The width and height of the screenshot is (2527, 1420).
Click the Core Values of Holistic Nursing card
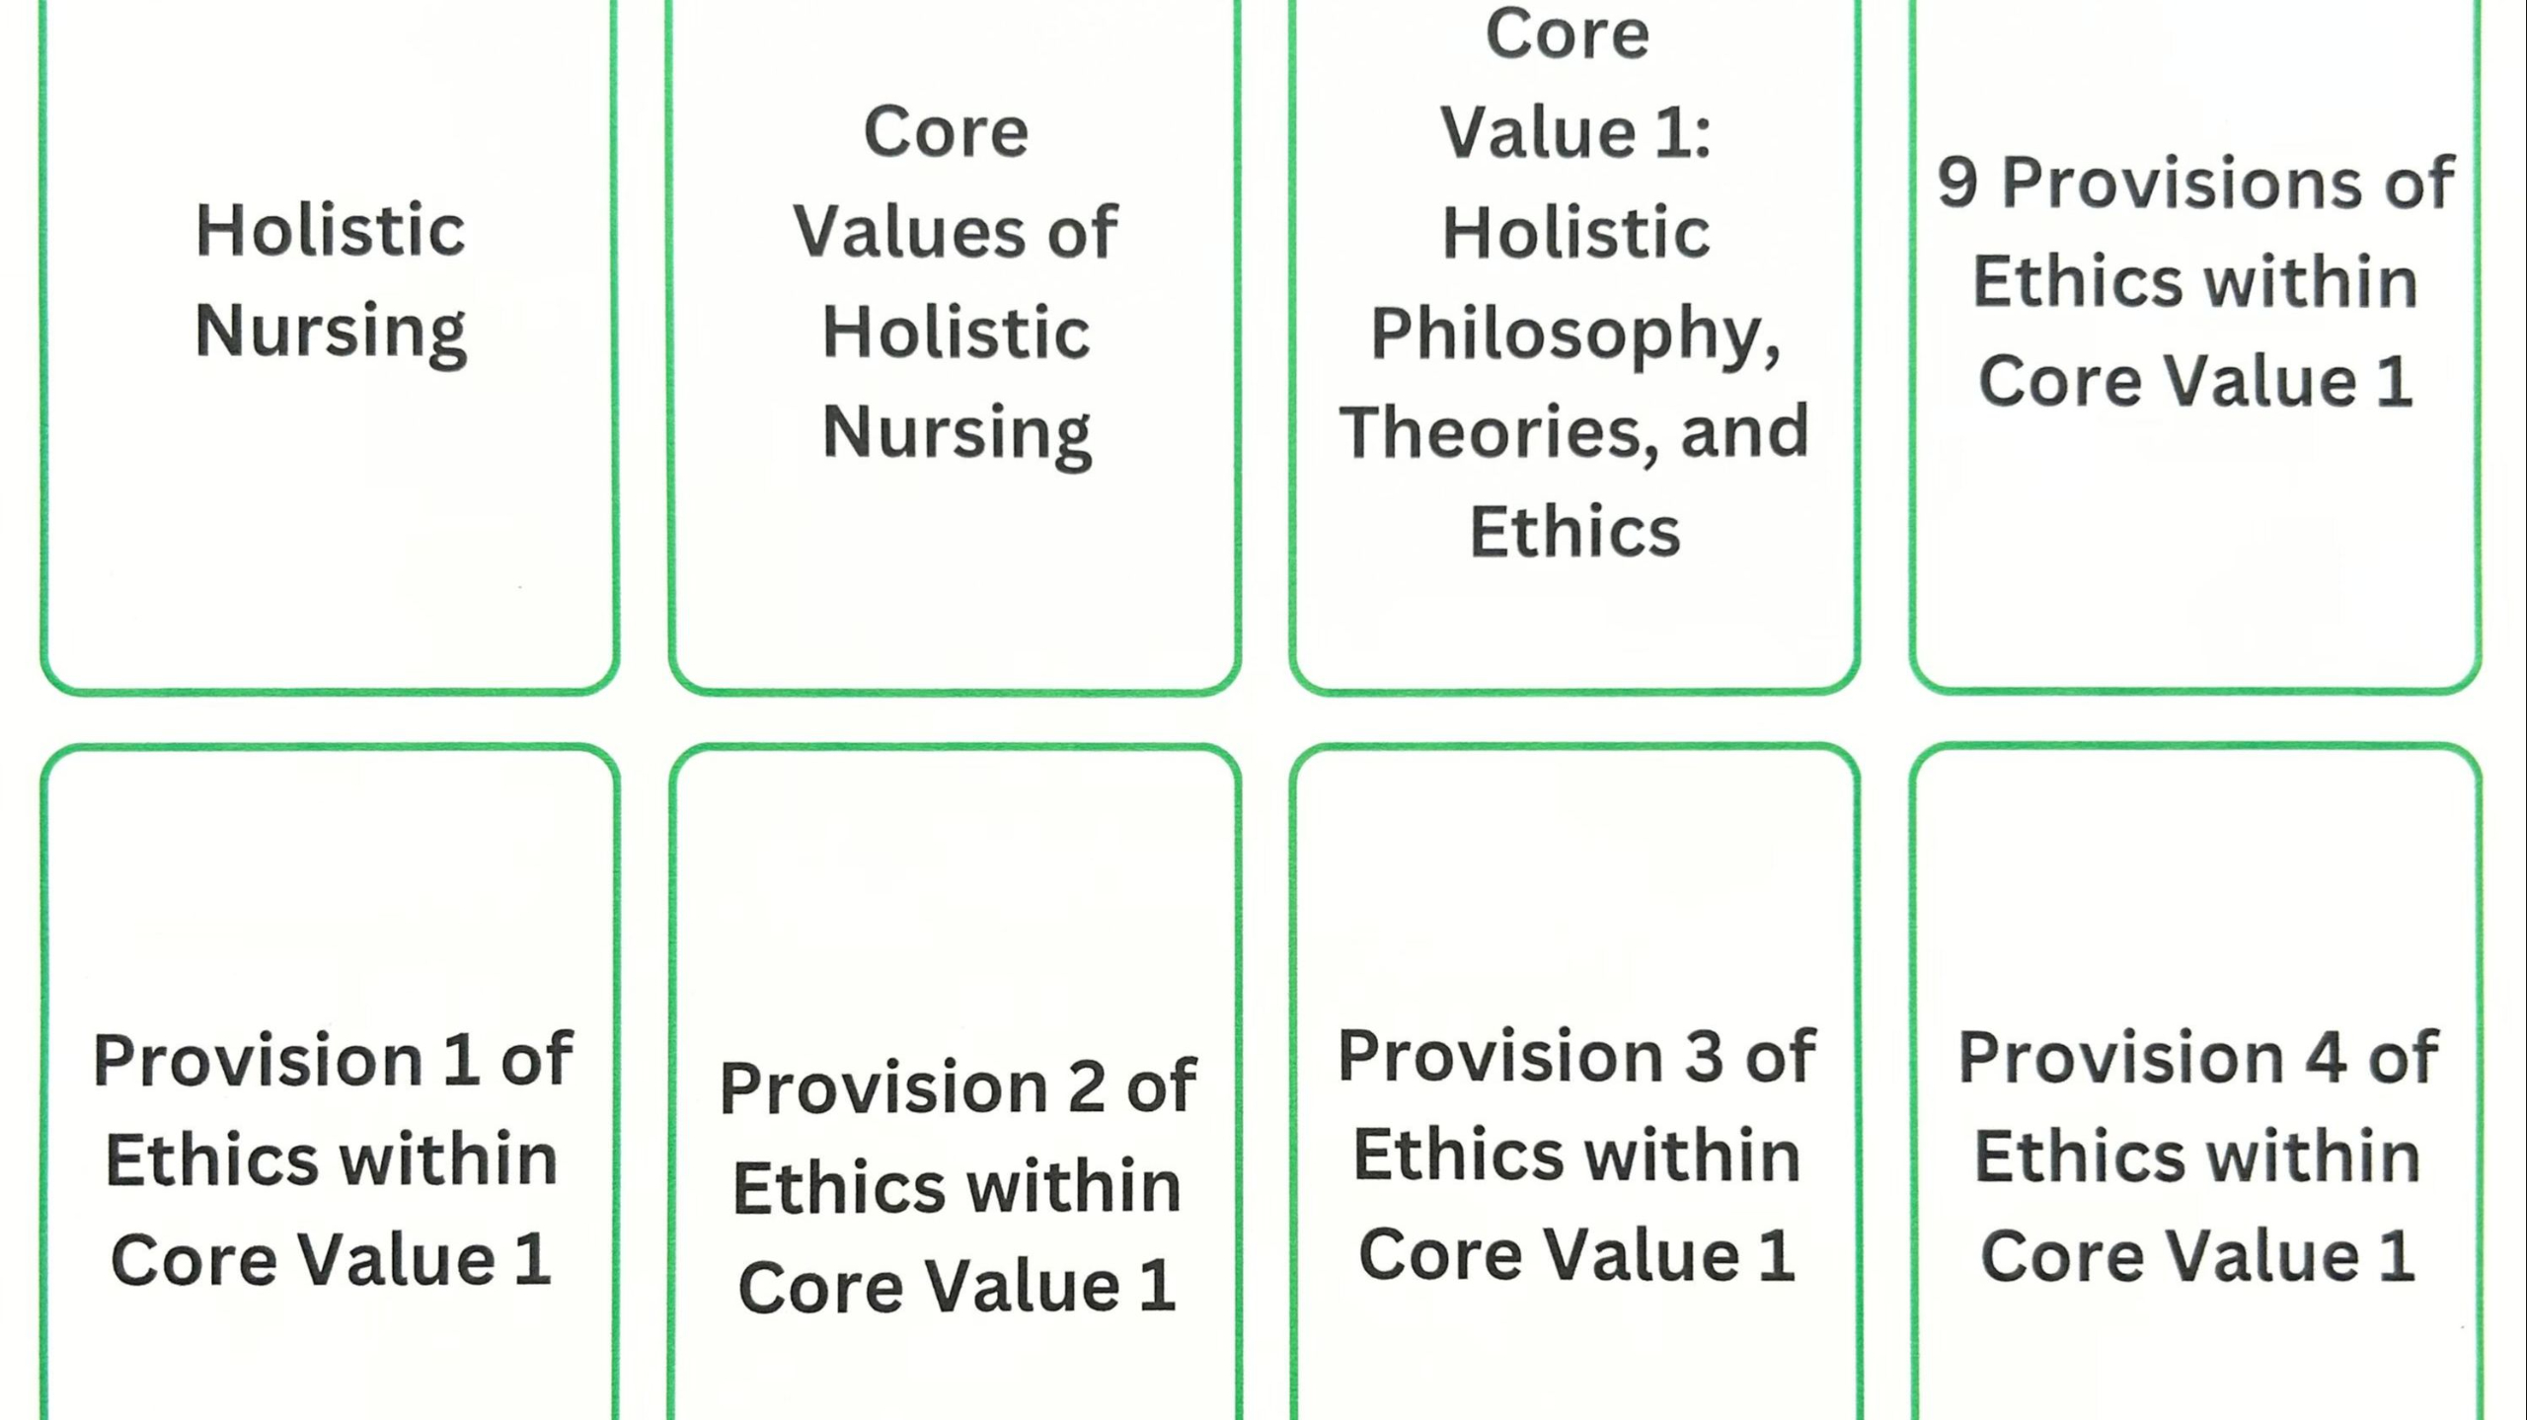[x=955, y=345]
